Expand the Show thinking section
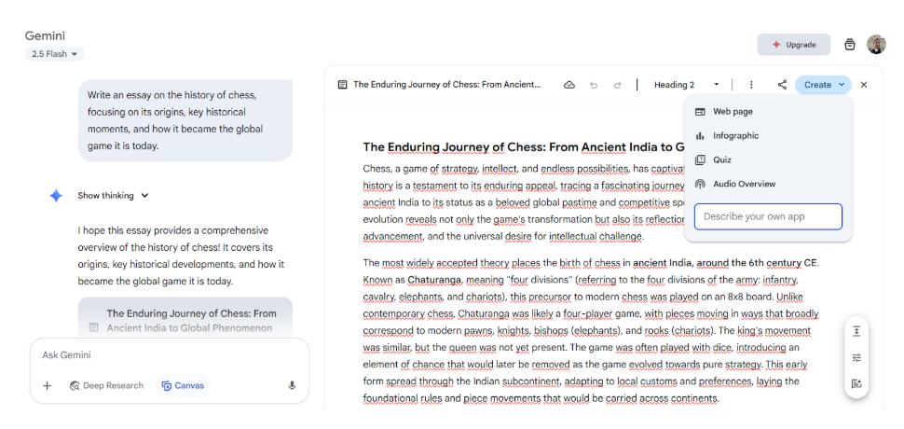Image resolution: width=904 pixels, height=429 pixels. pos(113,196)
